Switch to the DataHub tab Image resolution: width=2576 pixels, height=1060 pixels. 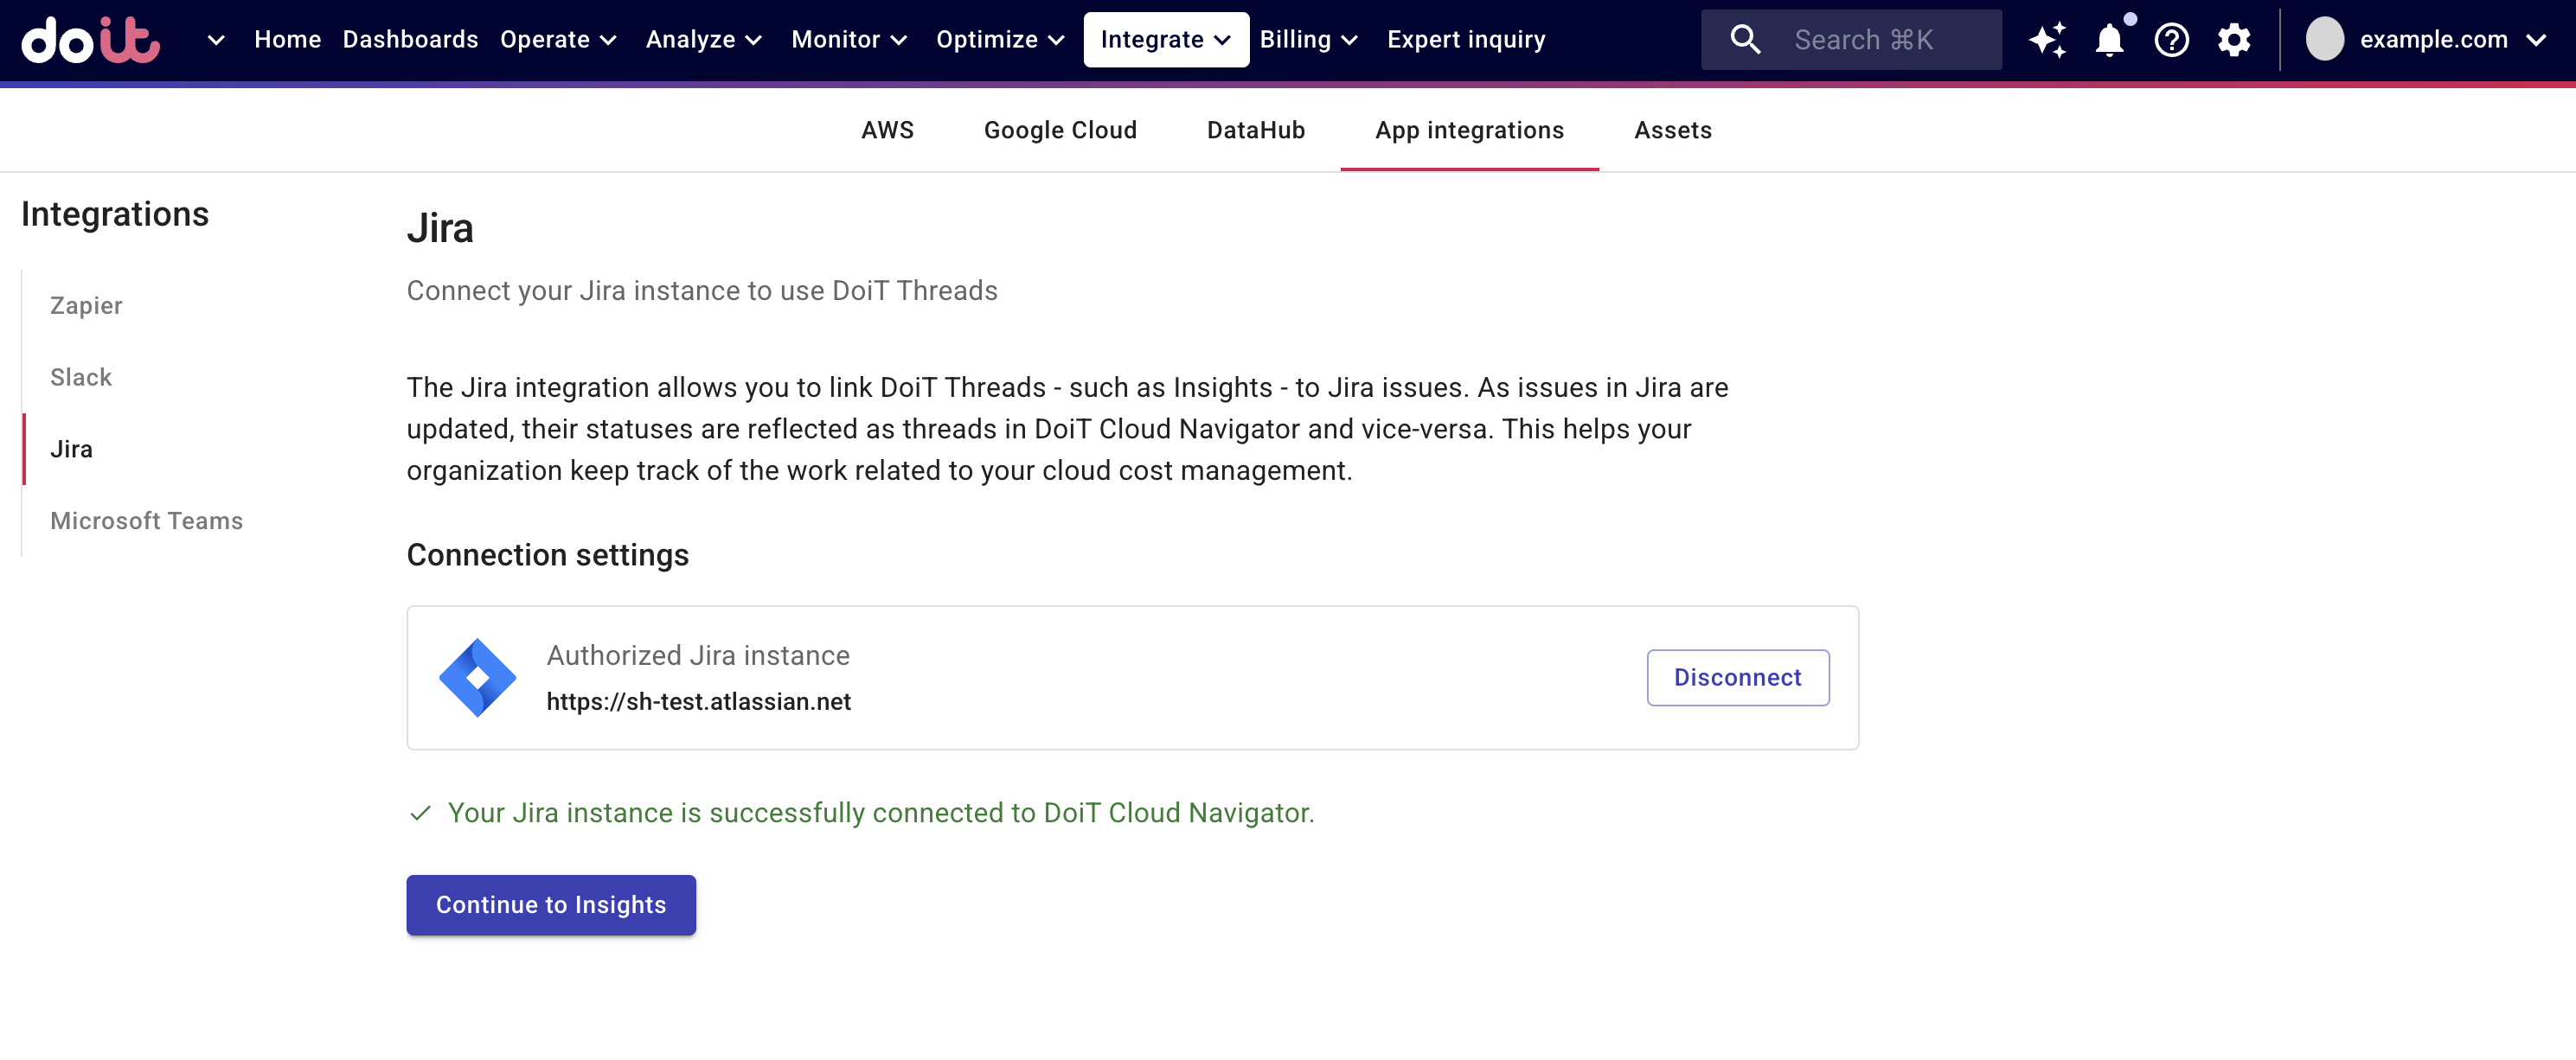[1256, 130]
